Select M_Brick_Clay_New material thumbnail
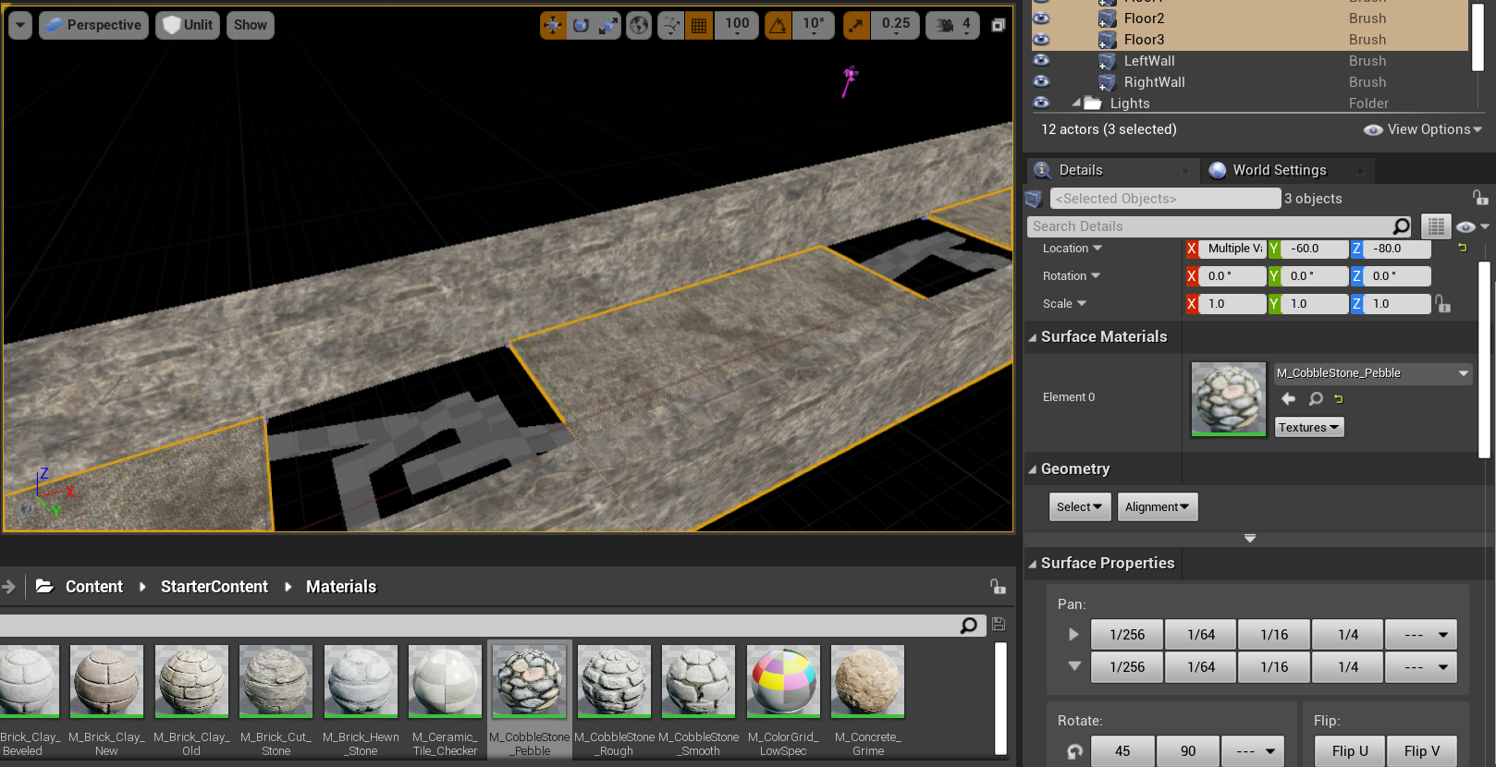Screen dimensions: 1496x767 [x=106, y=681]
